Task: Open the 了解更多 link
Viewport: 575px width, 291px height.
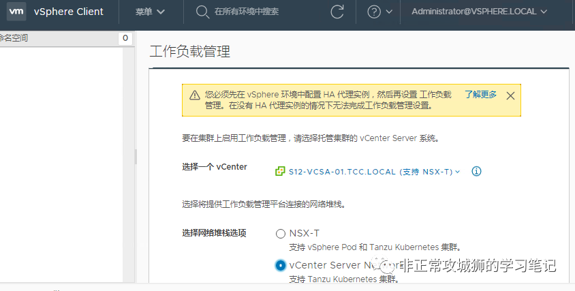Action: pos(480,95)
